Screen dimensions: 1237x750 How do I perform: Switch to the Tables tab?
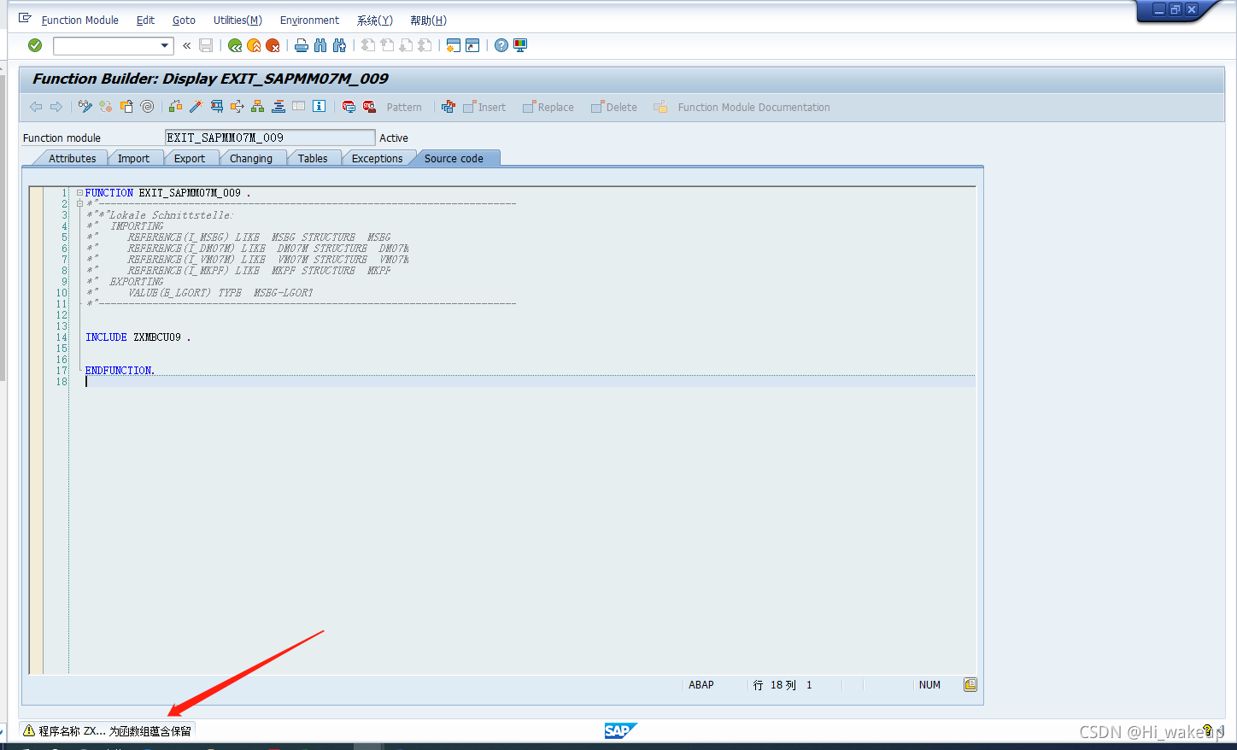coord(313,158)
